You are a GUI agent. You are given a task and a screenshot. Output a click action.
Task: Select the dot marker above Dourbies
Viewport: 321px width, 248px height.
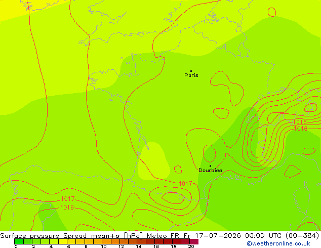210,166
